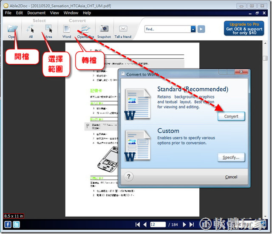Open the Twitter icon in status bar
Viewport: 272px width, 234px height.
[16, 225]
